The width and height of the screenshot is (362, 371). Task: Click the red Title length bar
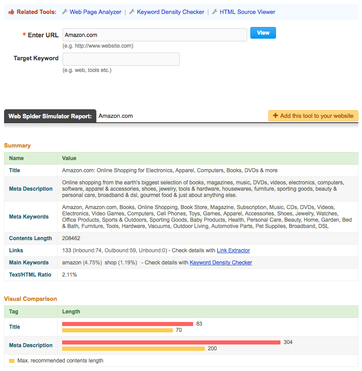click(x=127, y=324)
